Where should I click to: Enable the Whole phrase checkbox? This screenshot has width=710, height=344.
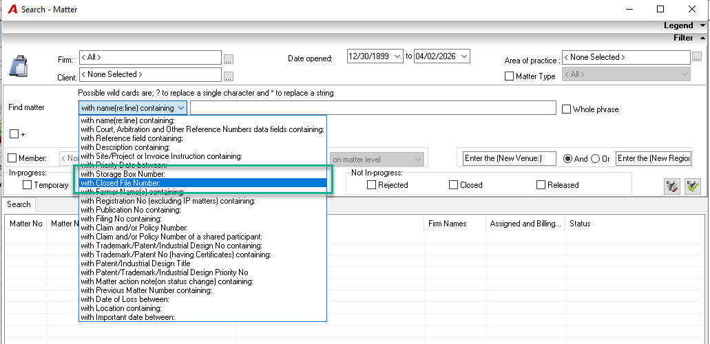pyautogui.click(x=566, y=109)
